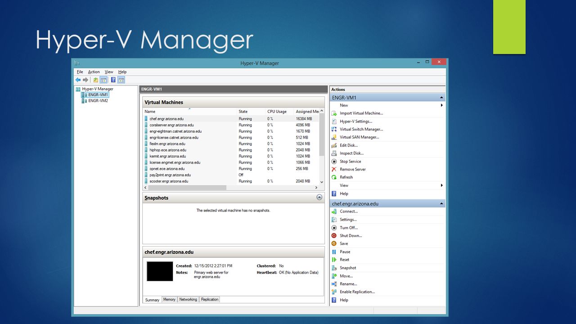Select kermit.engr.arizona.edu row
This screenshot has width=576, height=324.
[231, 156]
